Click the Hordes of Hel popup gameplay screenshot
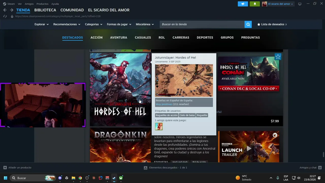This screenshot has height=183, width=325. point(184,80)
